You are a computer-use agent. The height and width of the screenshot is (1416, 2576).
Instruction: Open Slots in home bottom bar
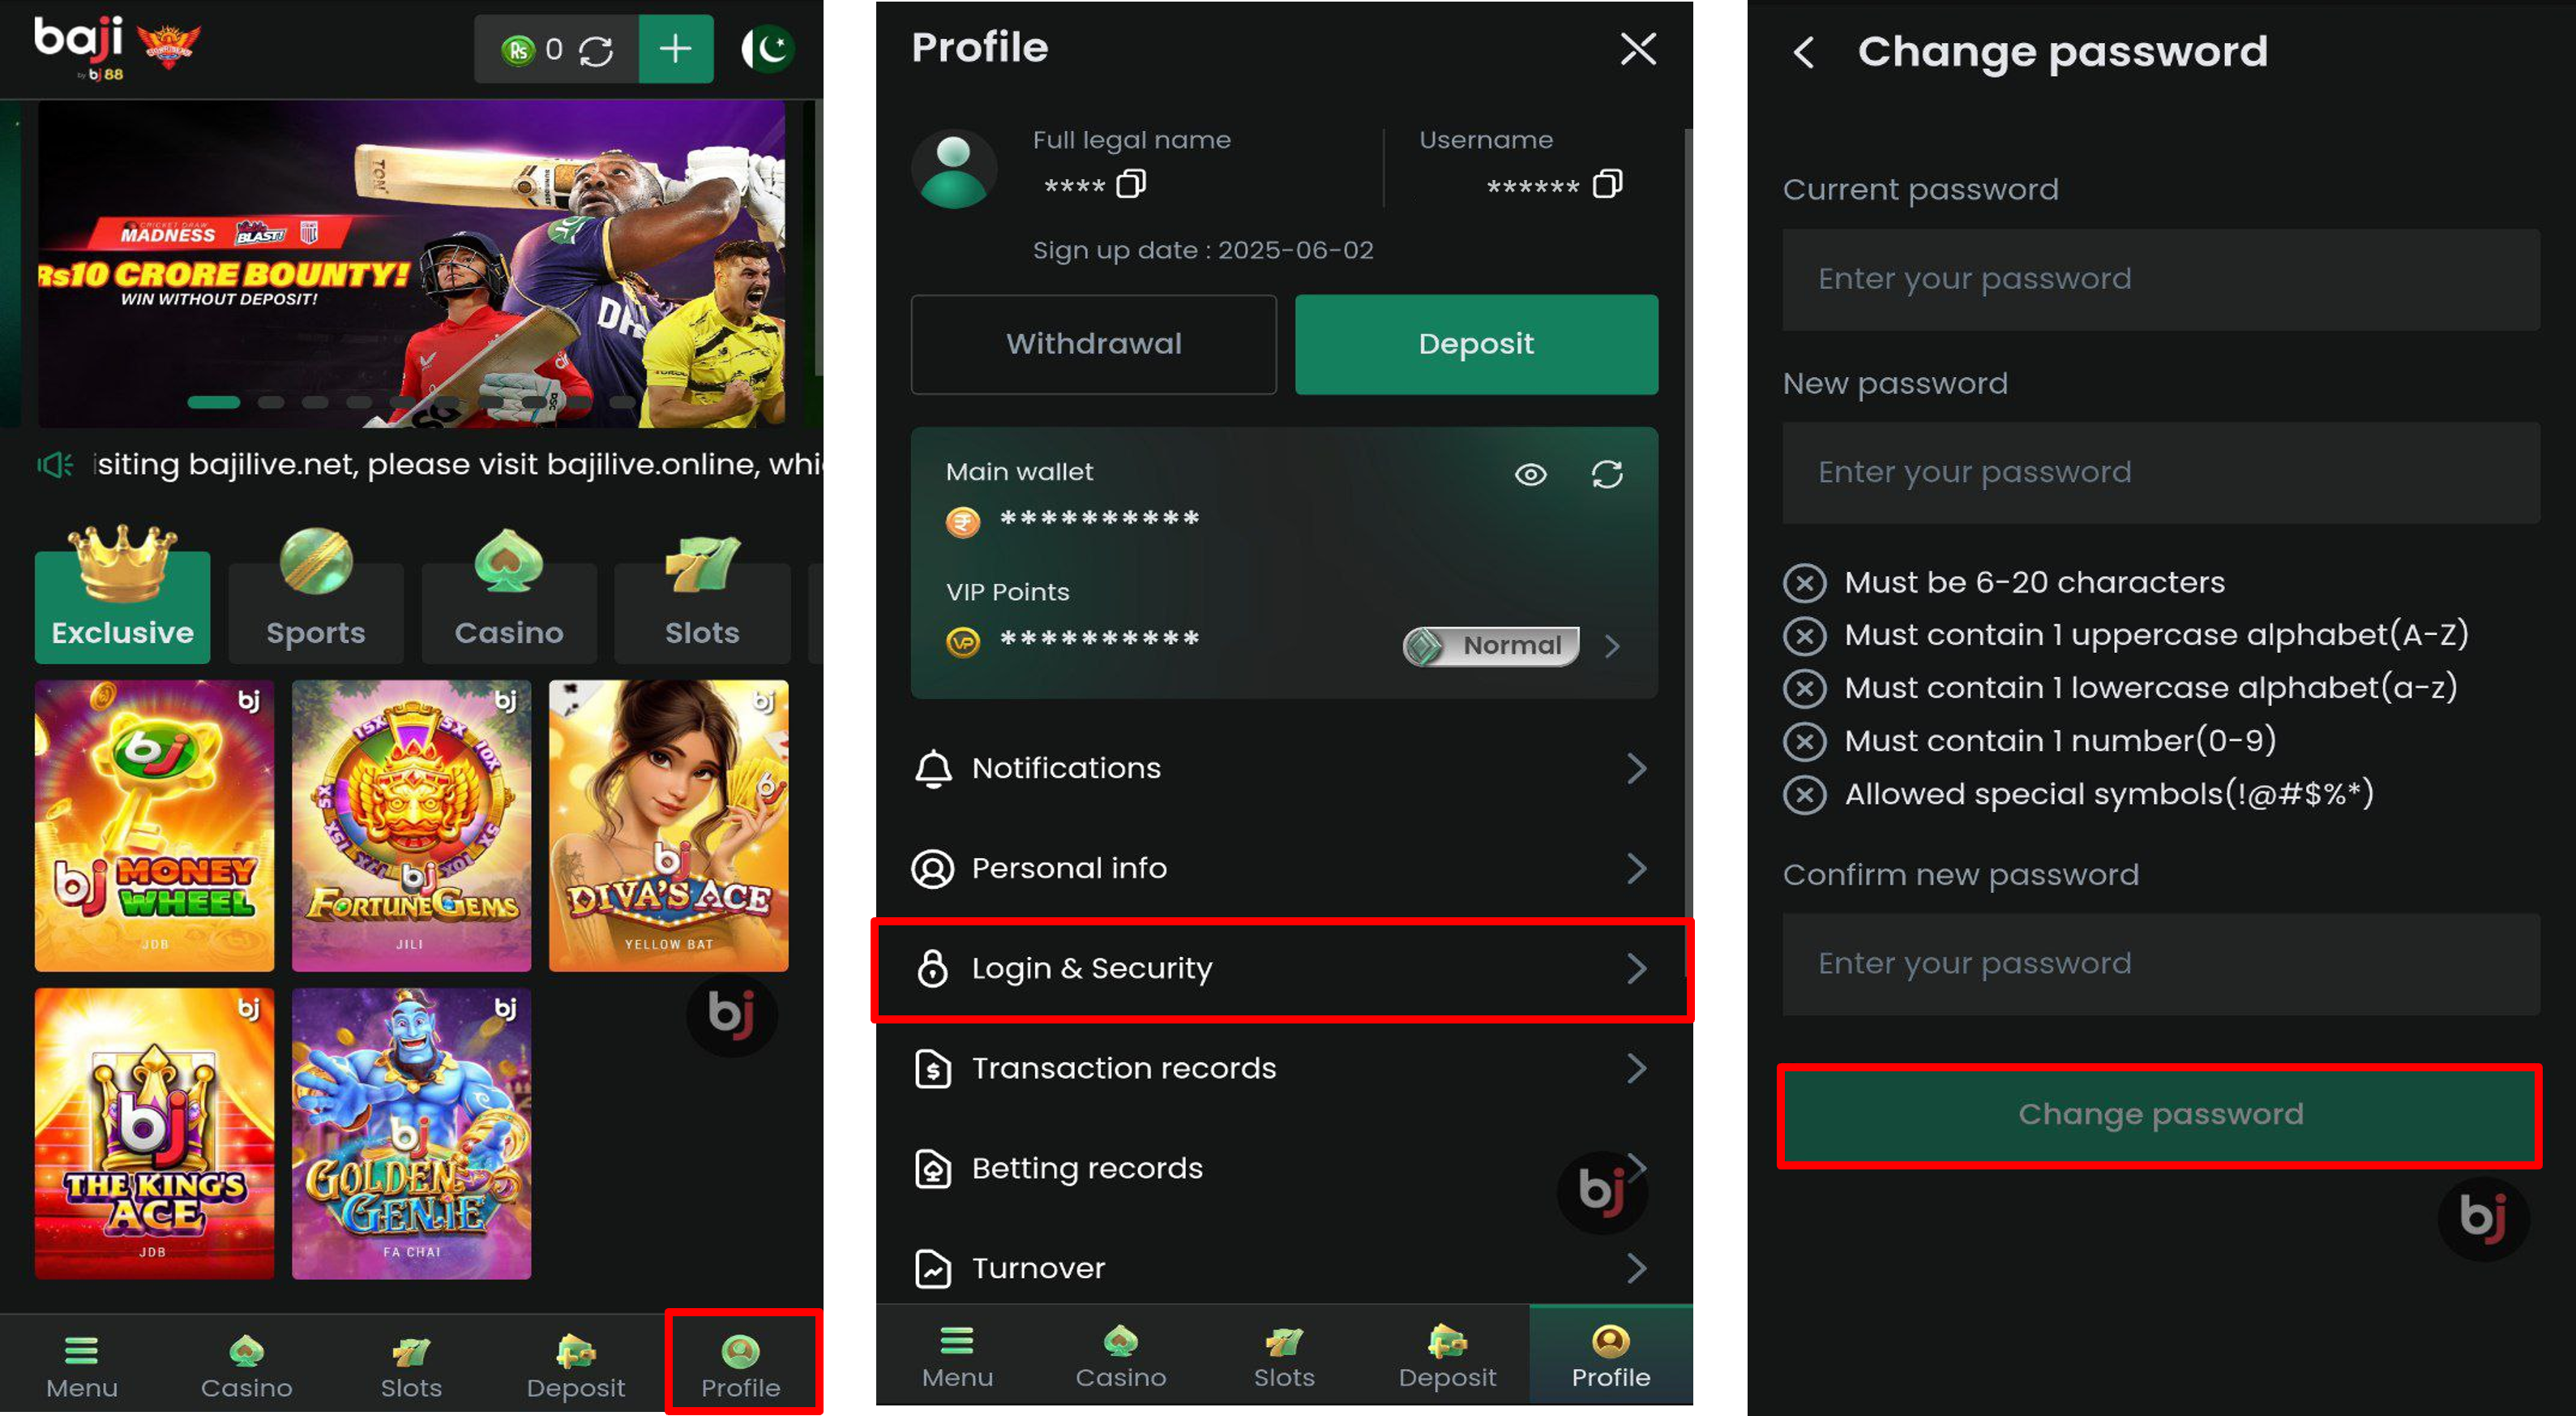coord(411,1367)
